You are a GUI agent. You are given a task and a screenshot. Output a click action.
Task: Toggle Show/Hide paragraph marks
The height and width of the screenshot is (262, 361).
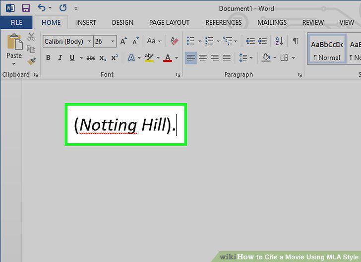pos(296,41)
